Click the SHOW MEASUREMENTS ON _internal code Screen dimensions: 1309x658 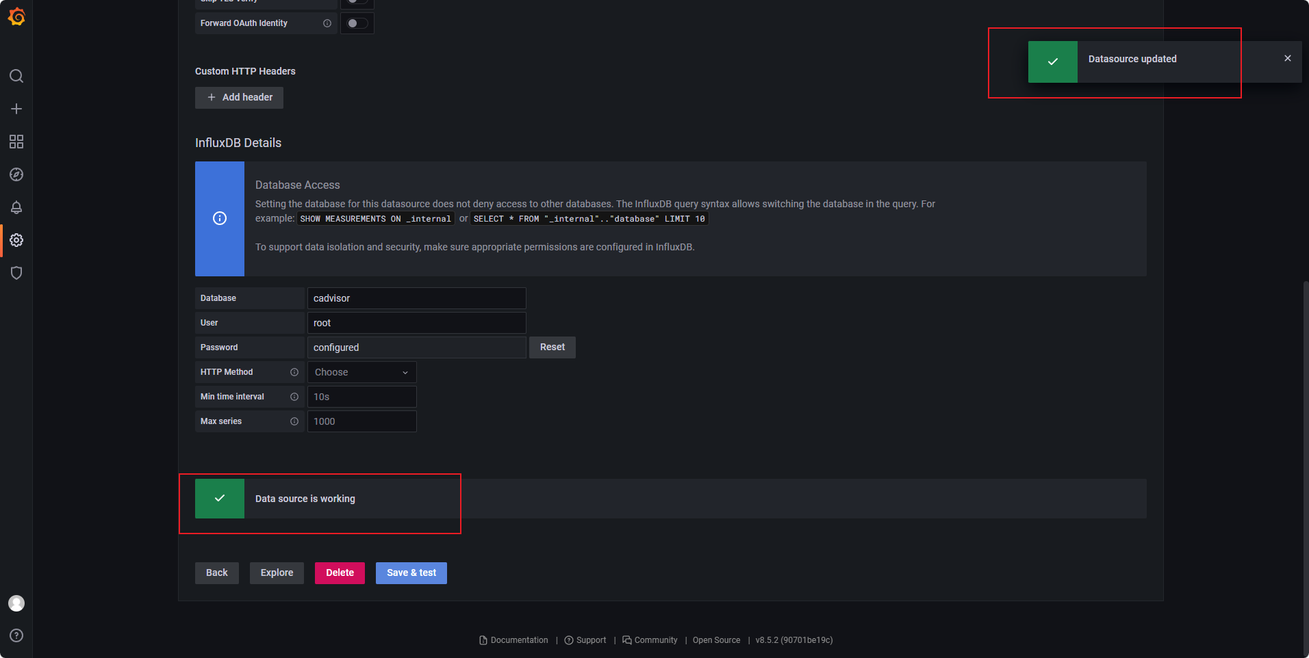[376, 219]
